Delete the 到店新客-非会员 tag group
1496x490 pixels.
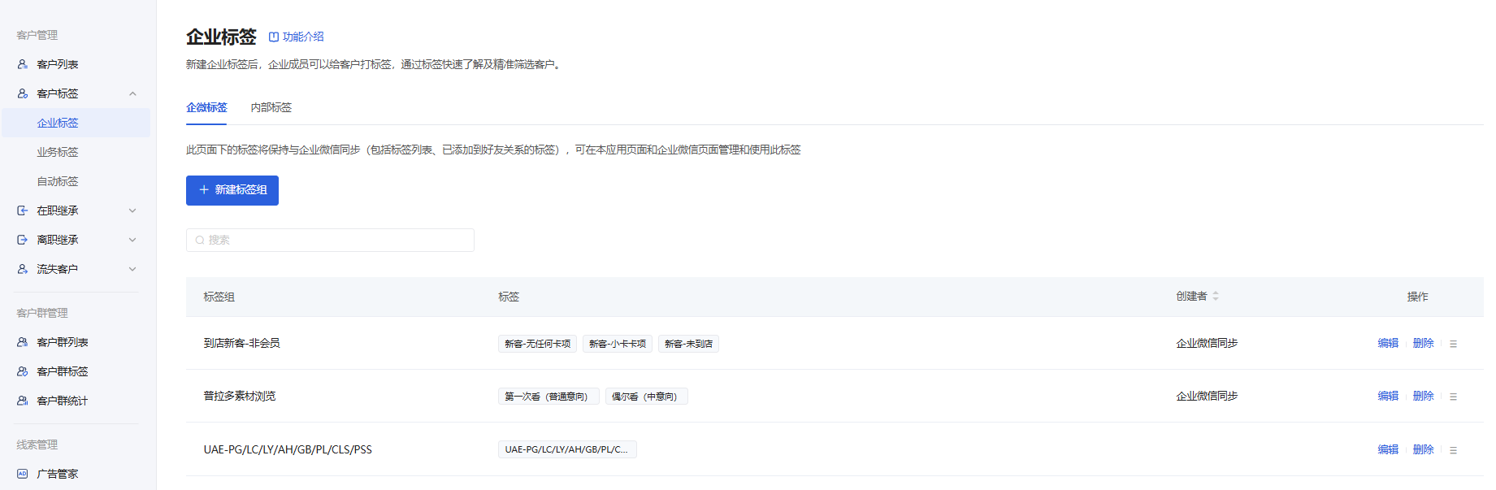[1423, 343]
